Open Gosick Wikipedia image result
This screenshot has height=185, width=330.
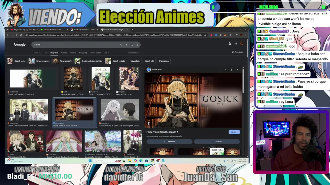pos(129,78)
